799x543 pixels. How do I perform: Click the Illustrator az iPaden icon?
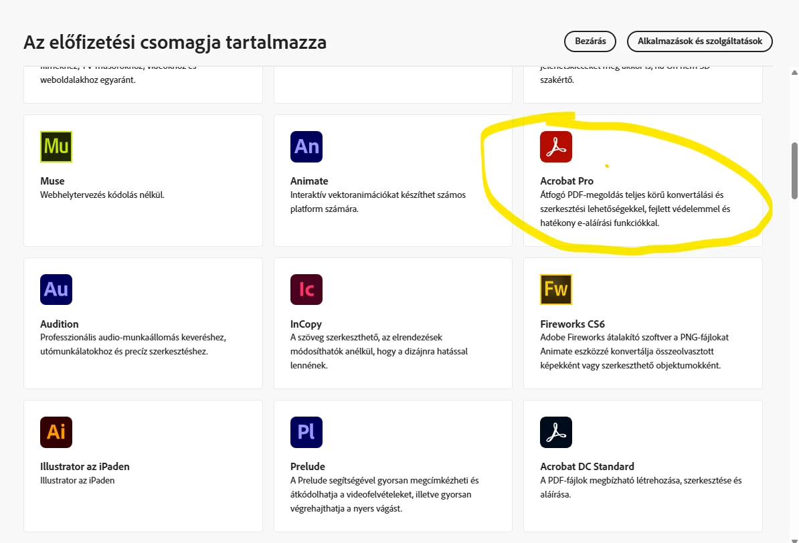[x=56, y=432]
